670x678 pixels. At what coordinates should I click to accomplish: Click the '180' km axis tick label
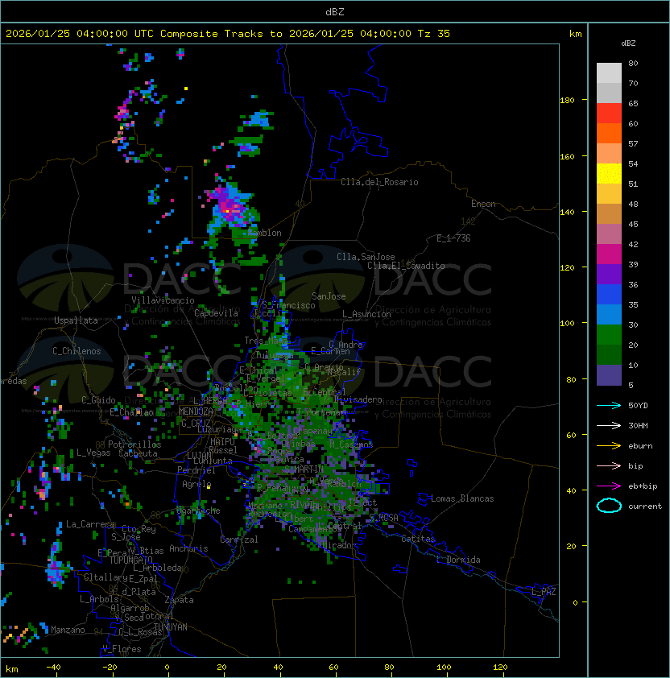click(567, 101)
